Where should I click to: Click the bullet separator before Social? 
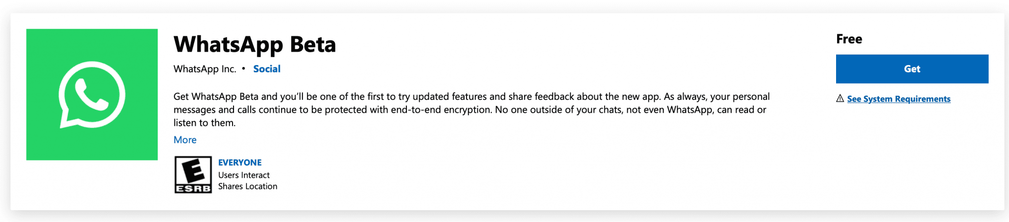pyautogui.click(x=244, y=69)
